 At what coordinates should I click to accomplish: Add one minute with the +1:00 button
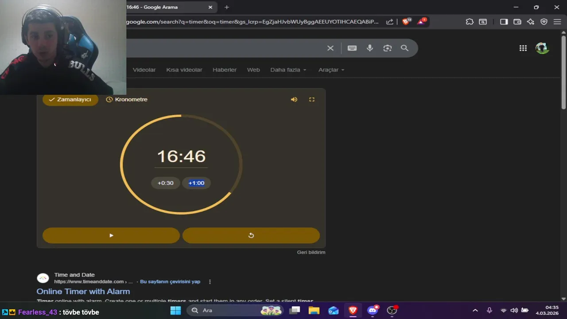tap(196, 183)
